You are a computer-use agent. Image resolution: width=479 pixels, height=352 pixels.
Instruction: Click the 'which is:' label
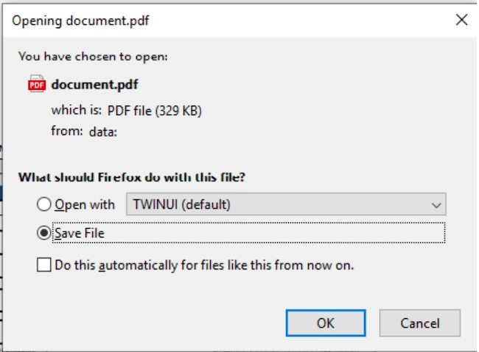point(76,110)
